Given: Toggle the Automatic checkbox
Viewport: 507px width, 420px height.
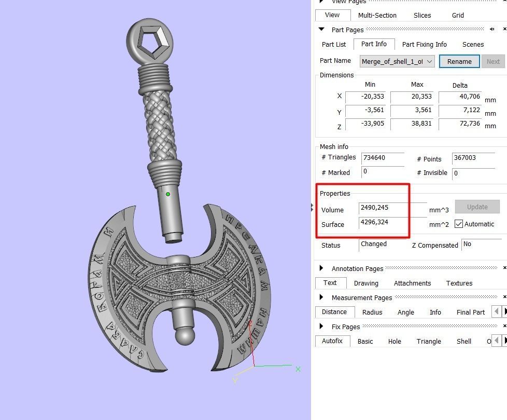Looking at the screenshot, I should (x=458, y=224).
